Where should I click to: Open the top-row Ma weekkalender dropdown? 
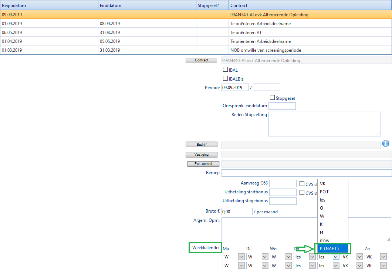click(x=241, y=257)
